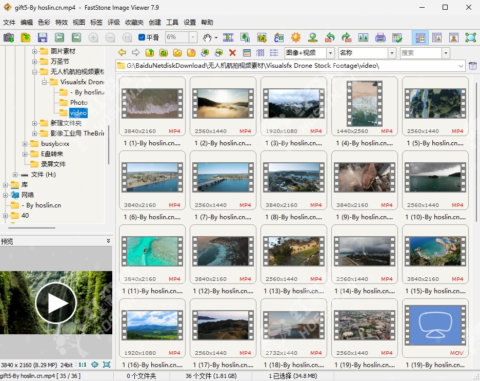This screenshot has width=480, height=381.
Task: Click the printer icon
Action: [x=380, y=37]
